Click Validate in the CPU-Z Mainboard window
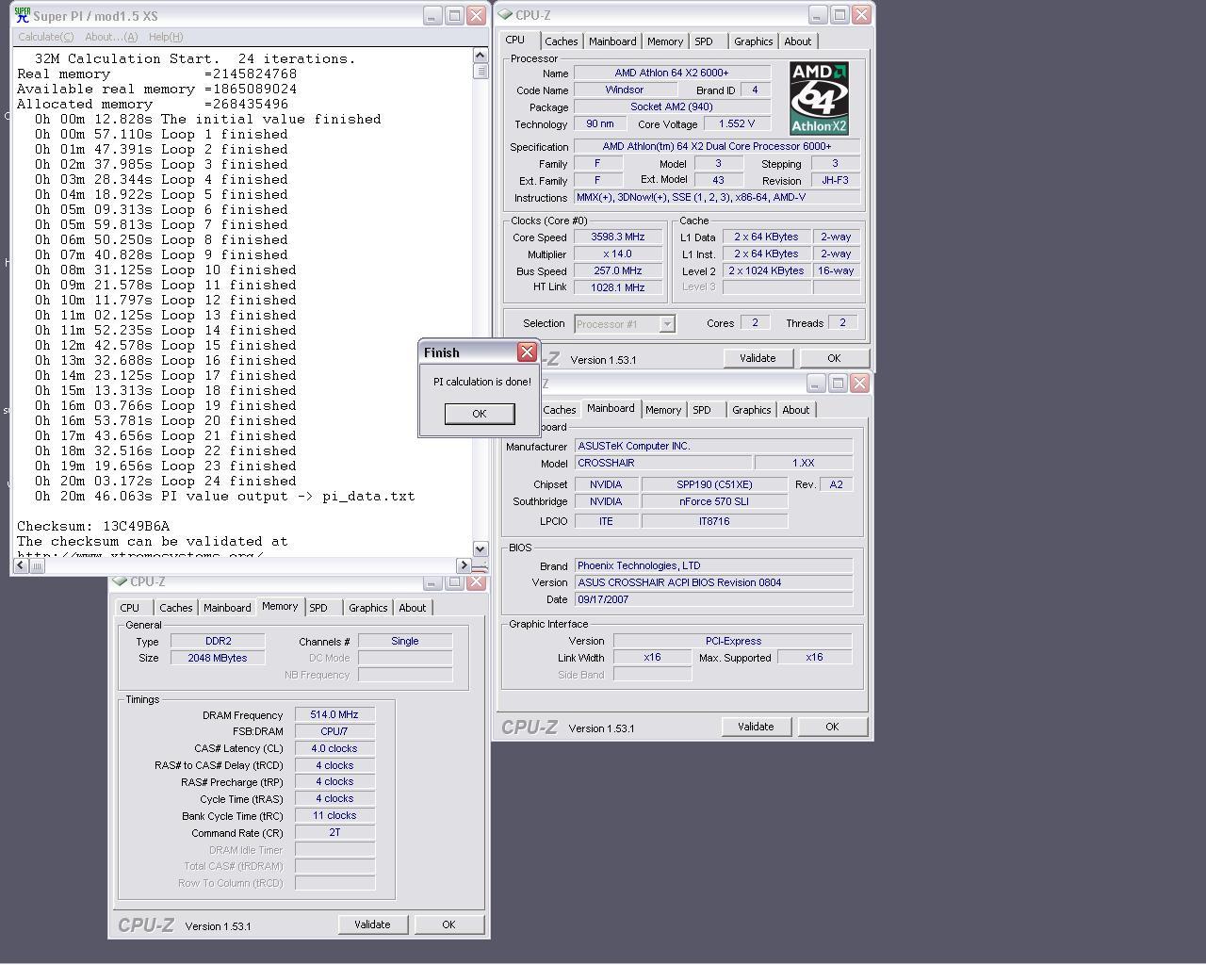 [x=756, y=727]
